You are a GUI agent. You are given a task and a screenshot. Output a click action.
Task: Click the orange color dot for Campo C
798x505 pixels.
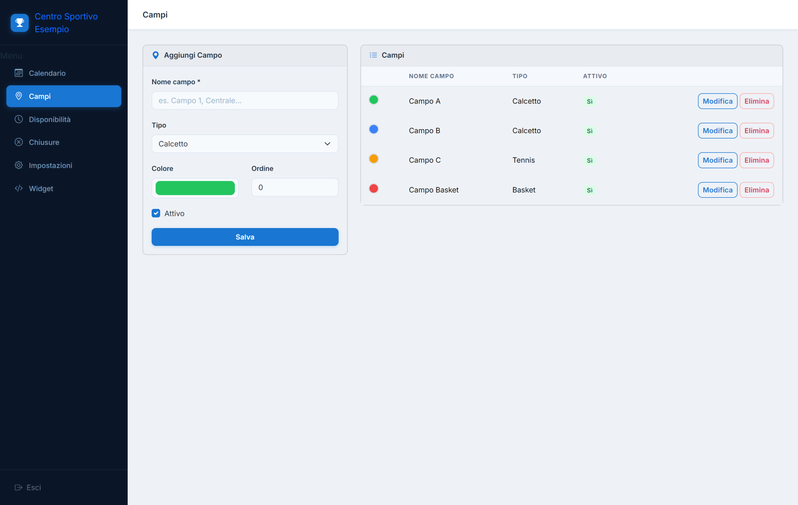point(374,159)
